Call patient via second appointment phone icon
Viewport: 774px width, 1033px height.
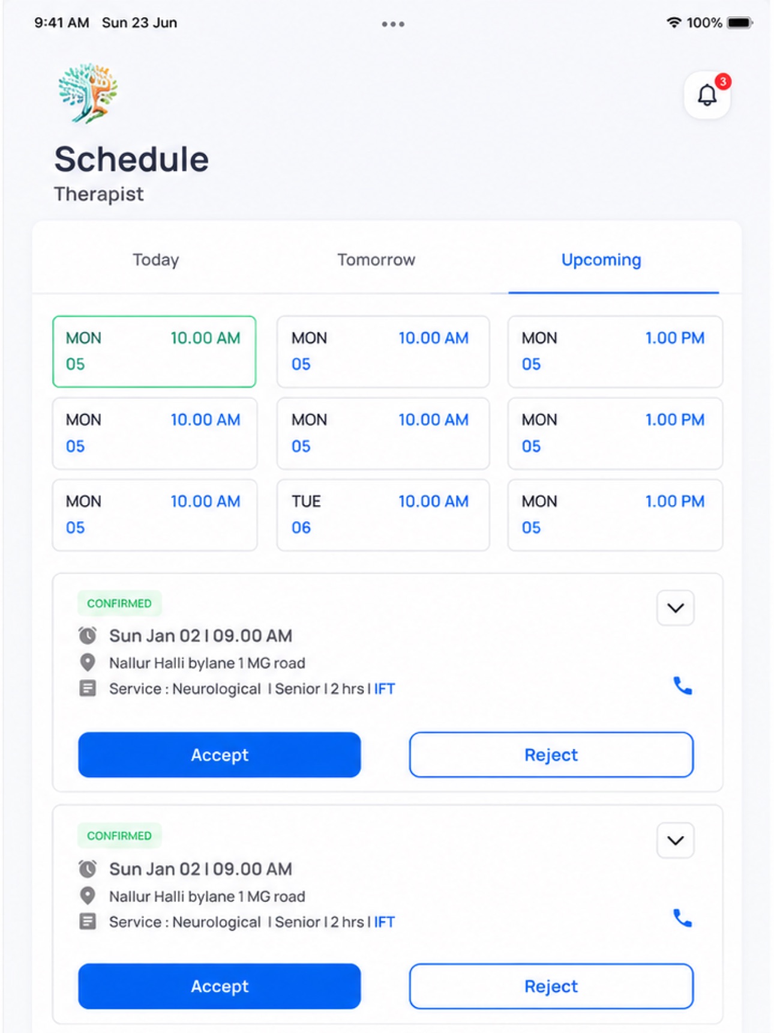(682, 918)
